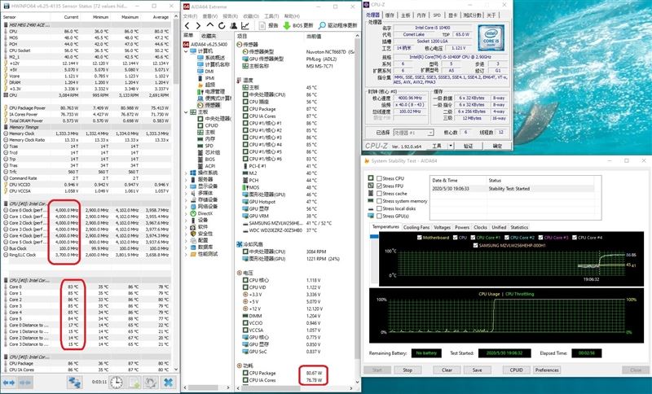The image size is (652, 394).
Task: Click the sensor icon in AIDA64 tree
Action: tap(200, 106)
